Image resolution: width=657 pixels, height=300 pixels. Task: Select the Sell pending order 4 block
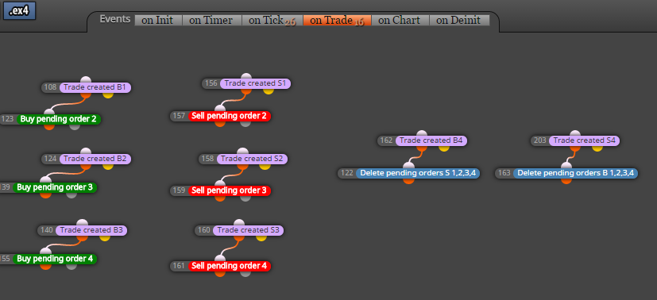click(230, 266)
